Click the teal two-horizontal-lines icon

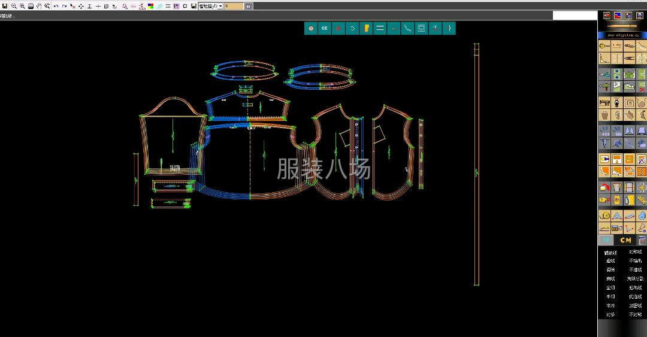pyautogui.click(x=380, y=28)
